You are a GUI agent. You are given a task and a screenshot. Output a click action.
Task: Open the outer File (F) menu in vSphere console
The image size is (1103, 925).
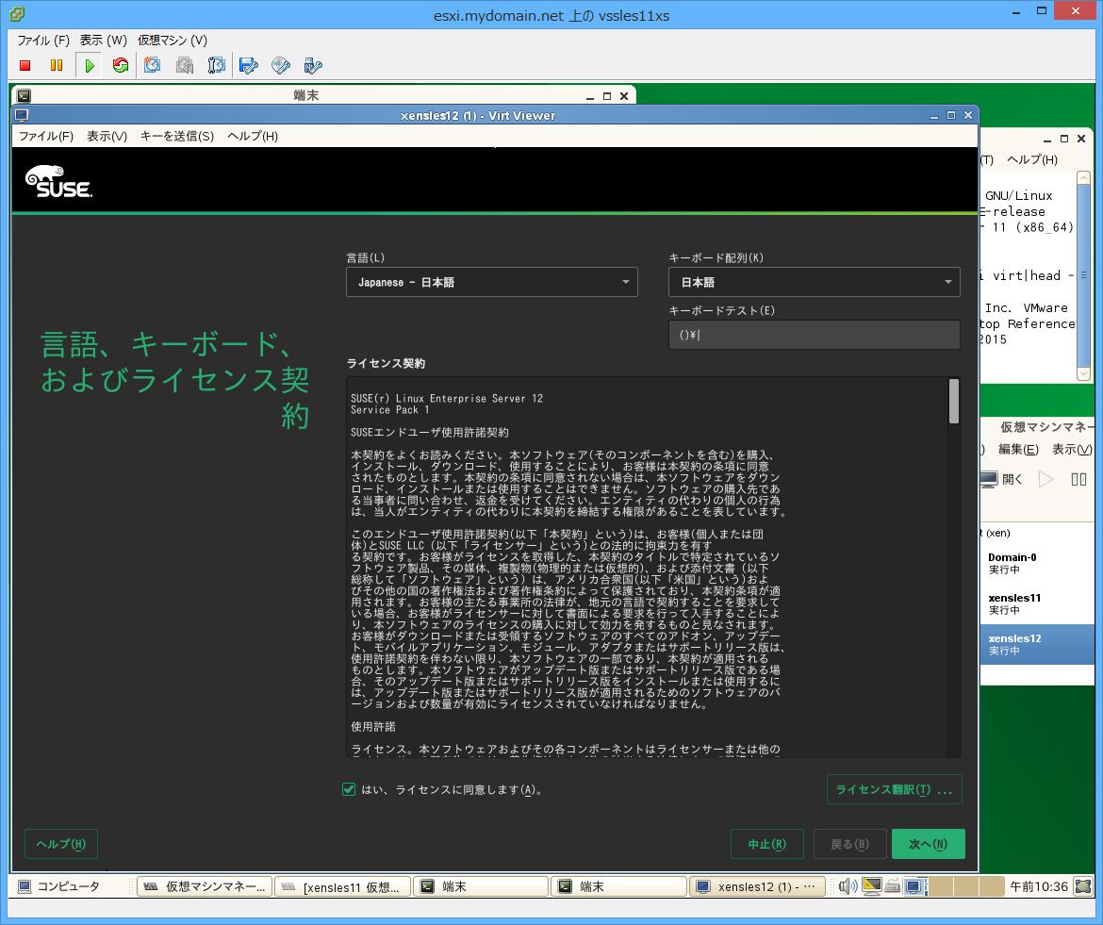tap(43, 41)
